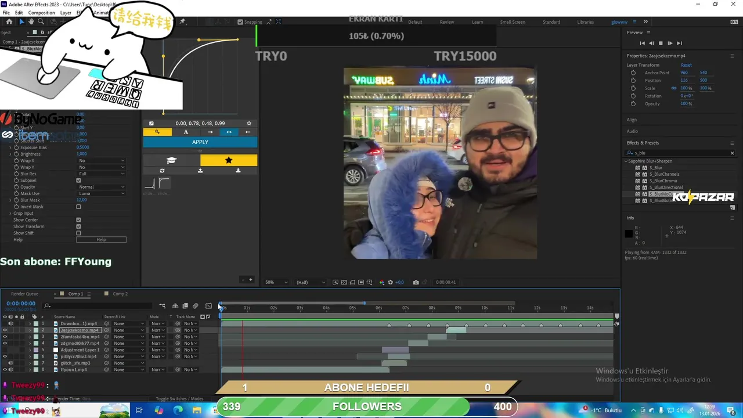Open the Mask Use dropdown set to Luma
The width and height of the screenshot is (743, 418).
click(102, 193)
